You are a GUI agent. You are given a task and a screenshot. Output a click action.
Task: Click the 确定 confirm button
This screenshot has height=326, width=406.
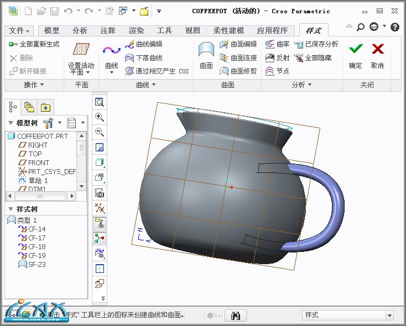(x=356, y=55)
